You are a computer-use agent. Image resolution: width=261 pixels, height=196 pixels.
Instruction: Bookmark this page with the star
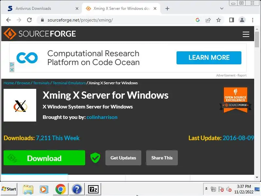(219, 20)
